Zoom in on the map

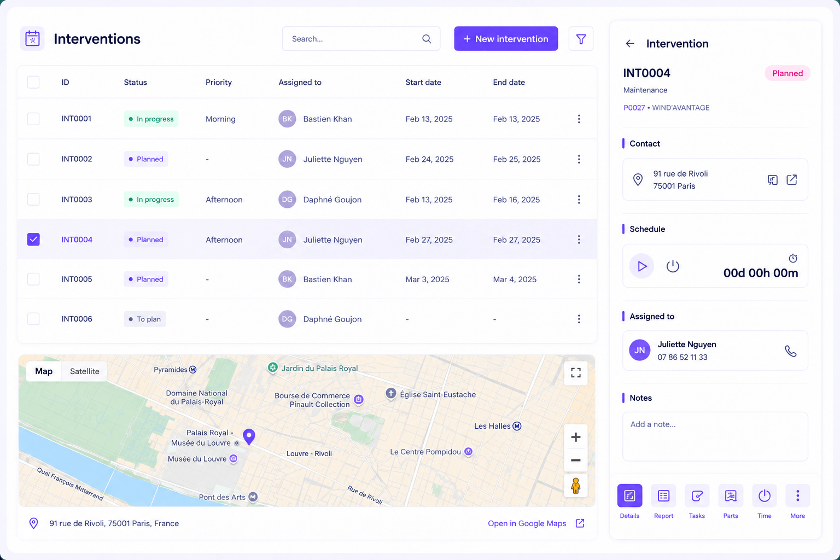(x=575, y=437)
